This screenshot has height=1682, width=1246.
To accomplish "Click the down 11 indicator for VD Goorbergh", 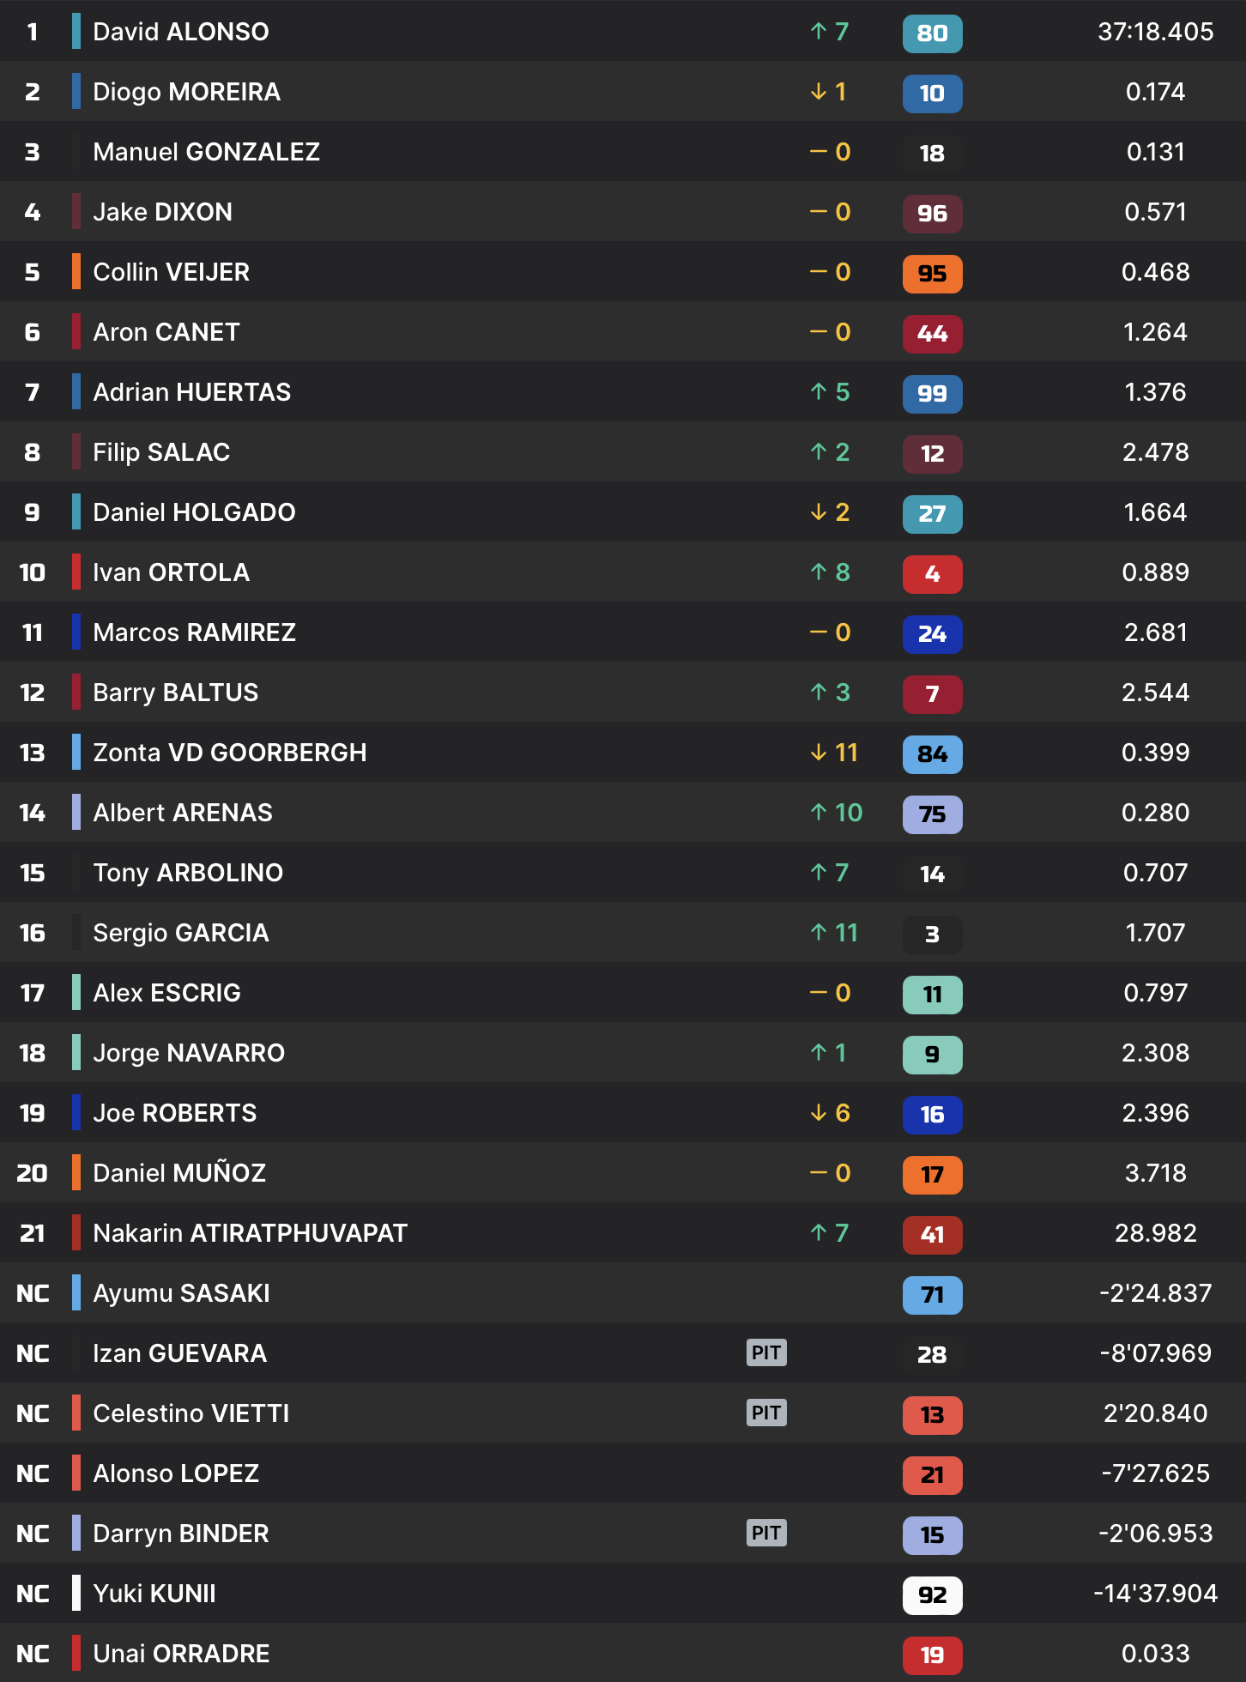I will (834, 753).
